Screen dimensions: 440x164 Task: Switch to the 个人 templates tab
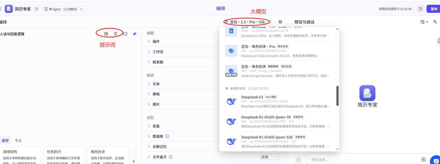click(x=18, y=140)
